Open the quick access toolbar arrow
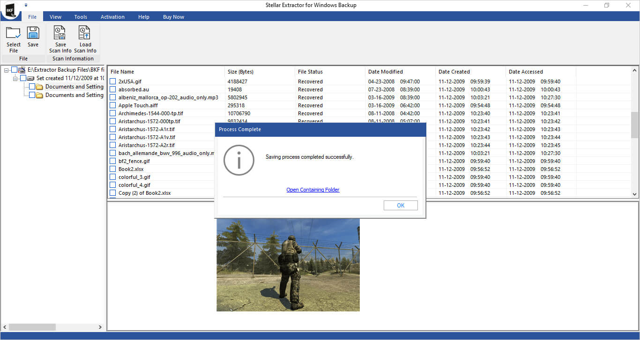 coord(26,5)
